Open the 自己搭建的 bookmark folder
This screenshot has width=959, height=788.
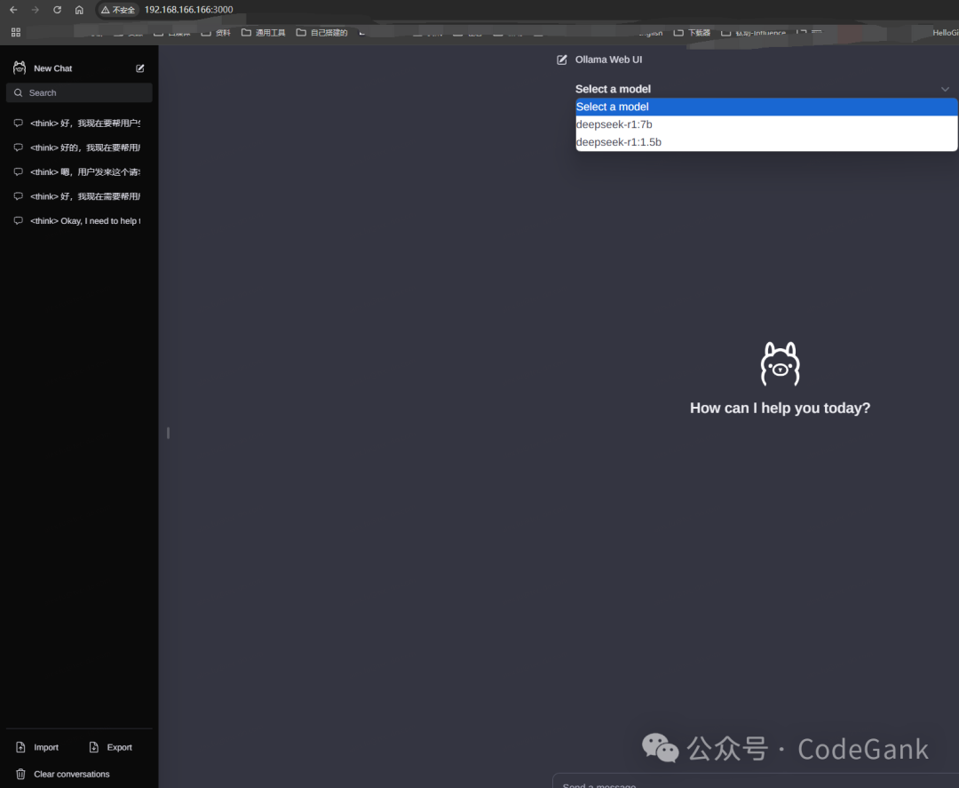321,32
